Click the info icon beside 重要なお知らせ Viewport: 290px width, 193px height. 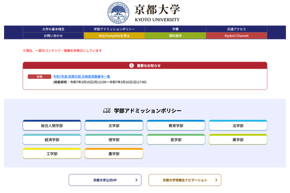pos(131,65)
